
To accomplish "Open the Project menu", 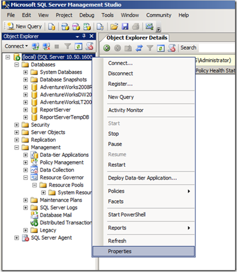I will point(64,15).
